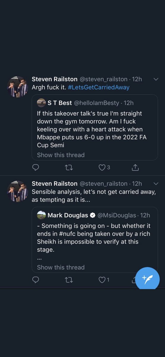Reply to the Sensible analysis tweet

pos(35,280)
